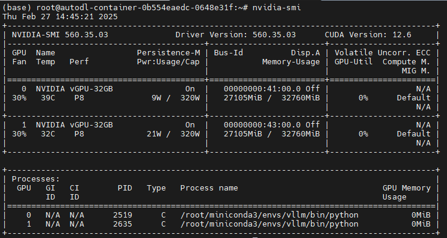Click the timestamp Thu Feb 27 14:45:21 2025
Screen dimensions: 447x238
[x=60, y=16]
